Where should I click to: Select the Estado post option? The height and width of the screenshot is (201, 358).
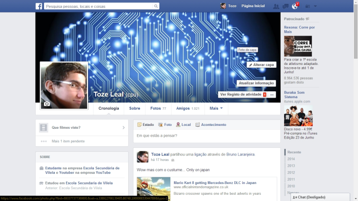[145, 125]
